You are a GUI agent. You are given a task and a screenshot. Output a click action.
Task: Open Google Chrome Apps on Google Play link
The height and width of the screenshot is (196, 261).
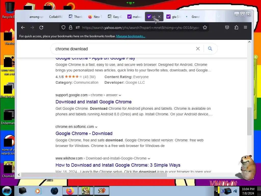coord(95,58)
